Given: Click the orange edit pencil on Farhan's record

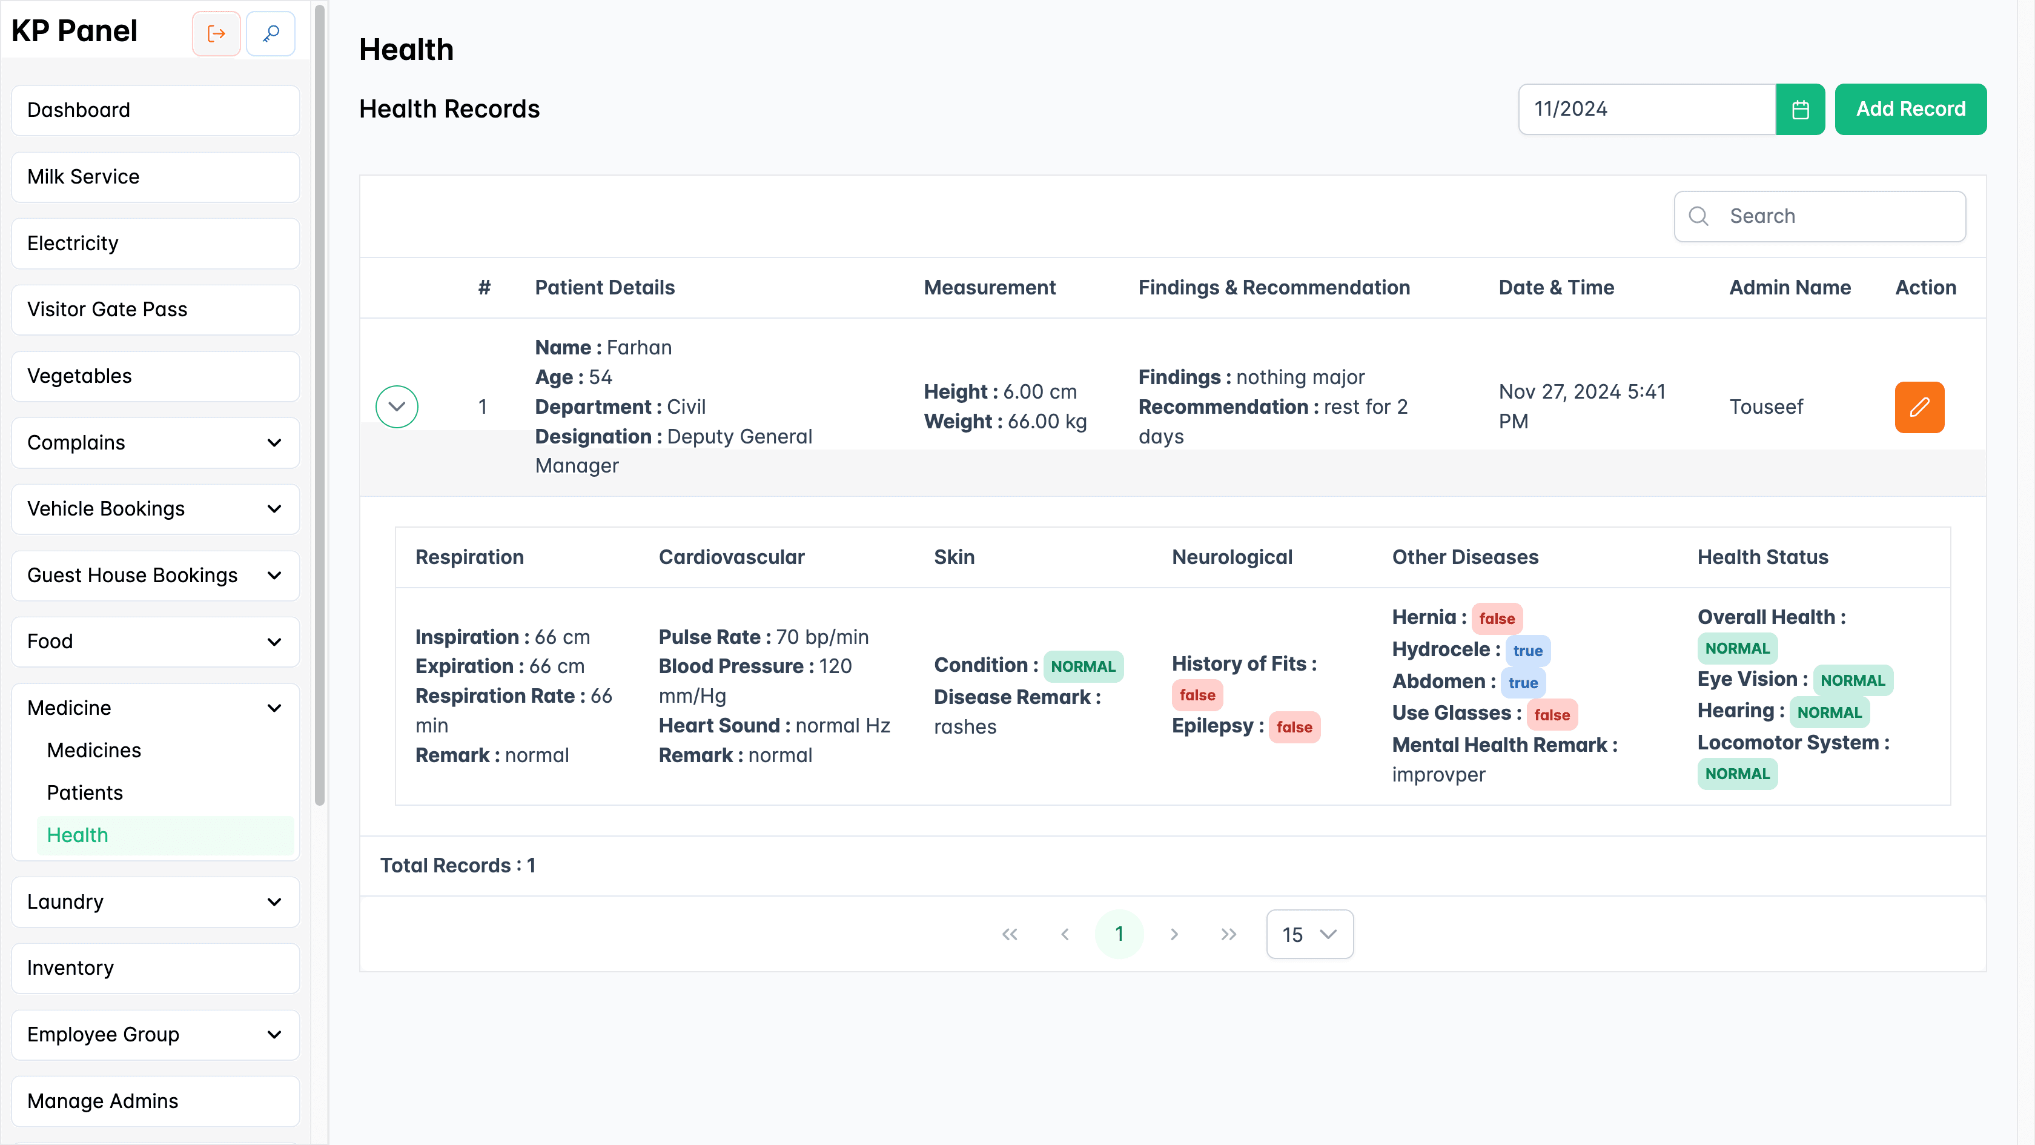Looking at the screenshot, I should tap(1919, 407).
